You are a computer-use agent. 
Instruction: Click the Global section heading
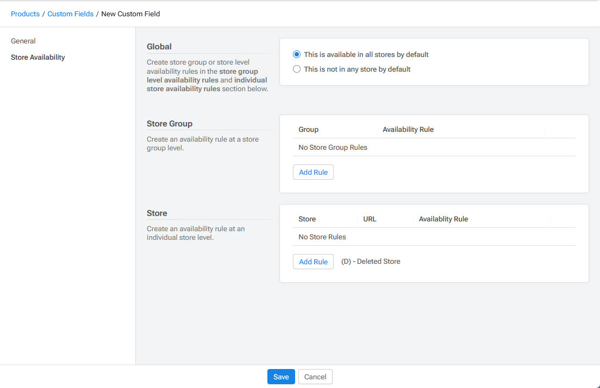tap(159, 47)
